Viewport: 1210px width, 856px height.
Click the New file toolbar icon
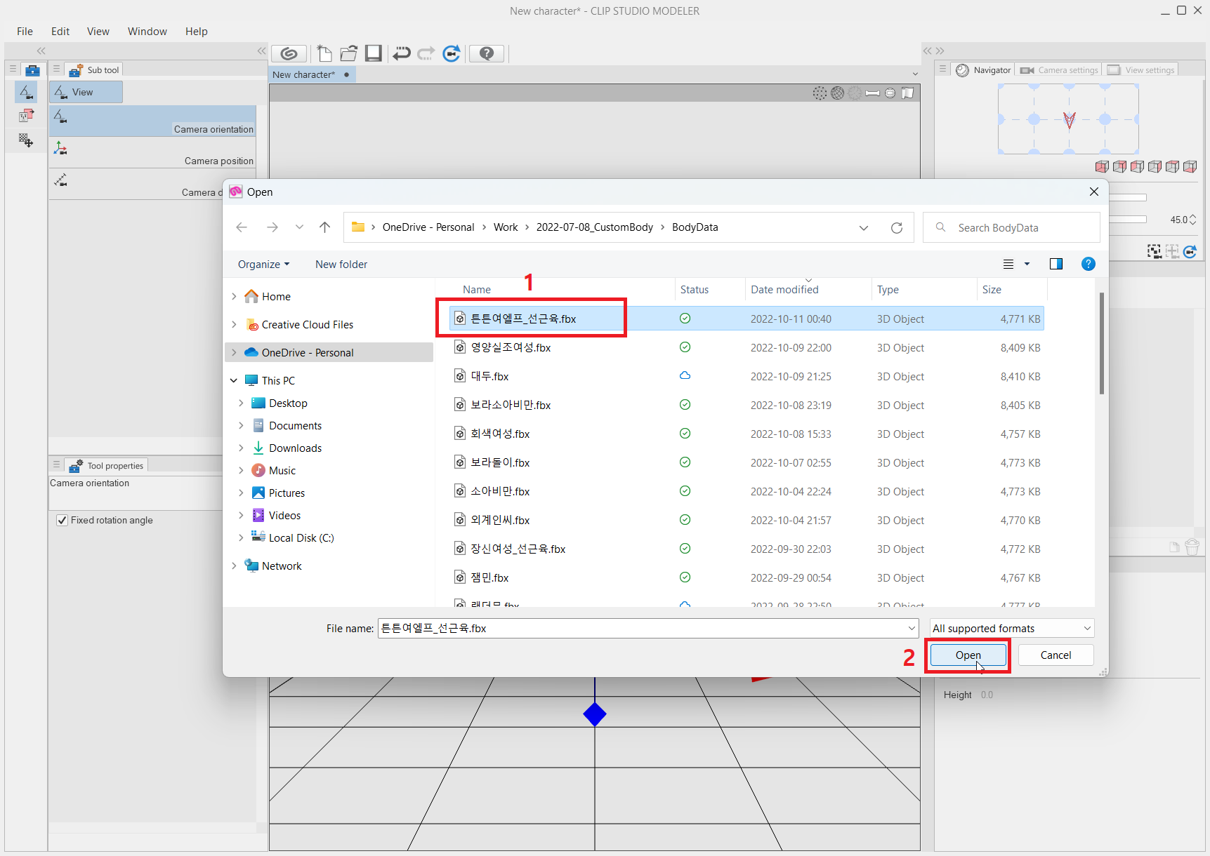click(x=324, y=54)
